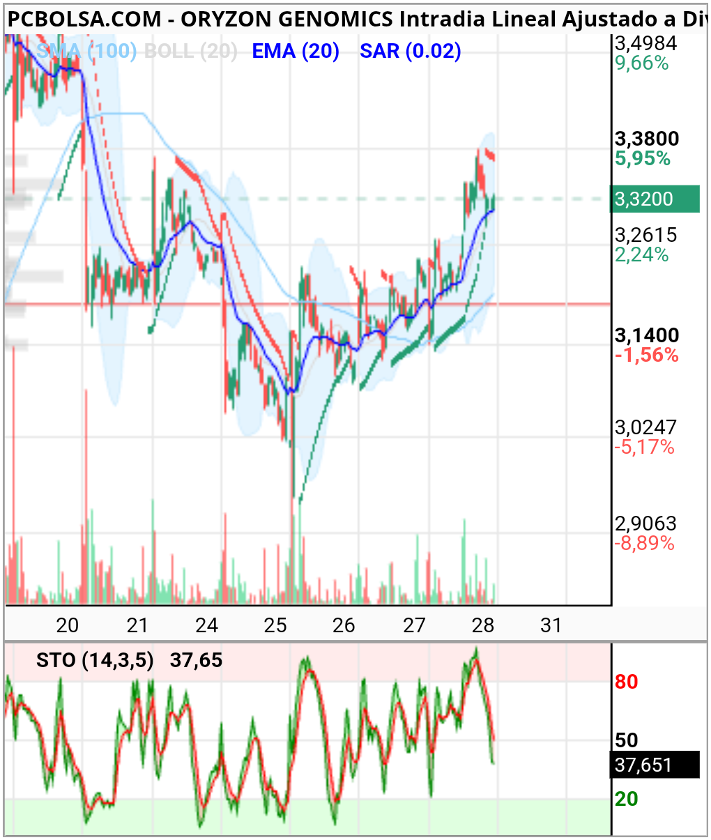The width and height of the screenshot is (711, 840).
Task: Click date 27 on the time axis
Action: click(414, 625)
